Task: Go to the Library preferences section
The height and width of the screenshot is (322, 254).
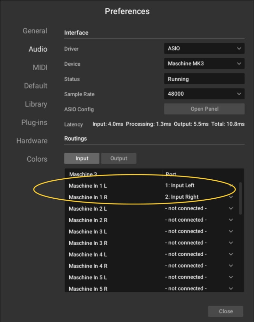Action: (36, 104)
